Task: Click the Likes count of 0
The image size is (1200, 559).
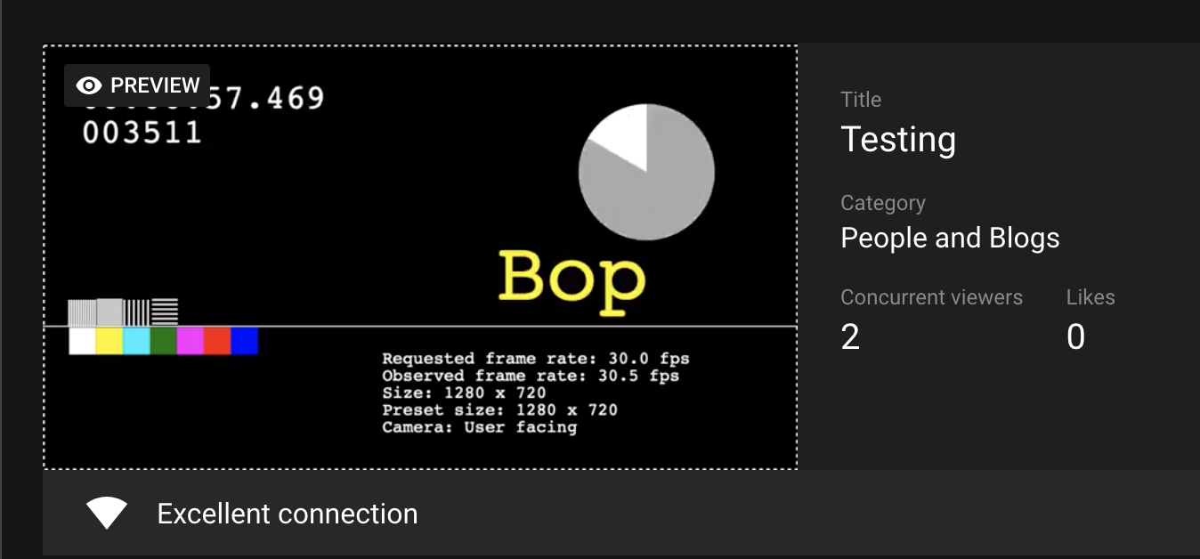Action: pos(1075,337)
